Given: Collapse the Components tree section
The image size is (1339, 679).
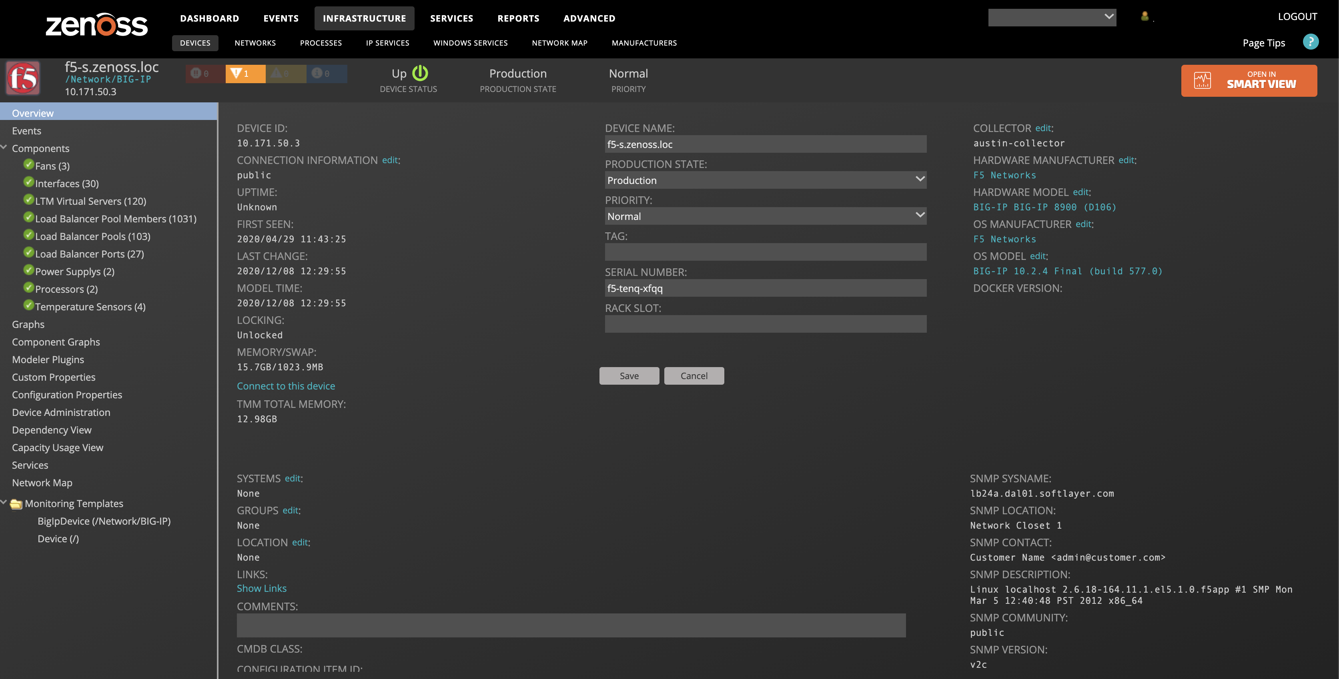Looking at the screenshot, I should pyautogui.click(x=4, y=148).
